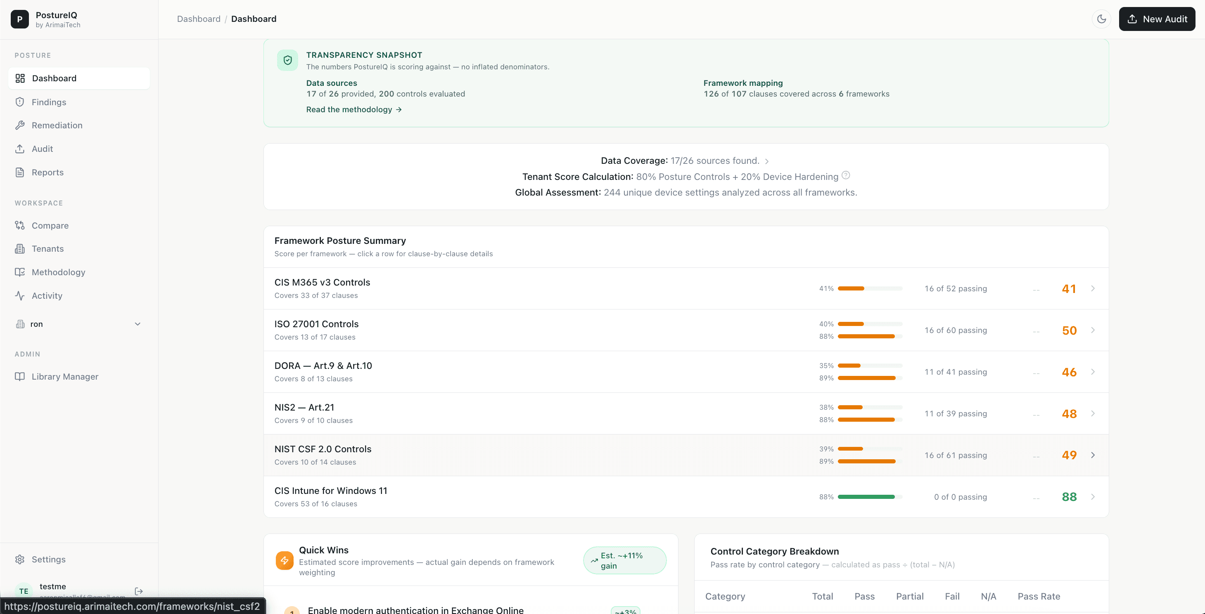Screen dimensions: 1205x614
Task: Click CIS Intune green 88% progress bar
Action: tap(870, 497)
